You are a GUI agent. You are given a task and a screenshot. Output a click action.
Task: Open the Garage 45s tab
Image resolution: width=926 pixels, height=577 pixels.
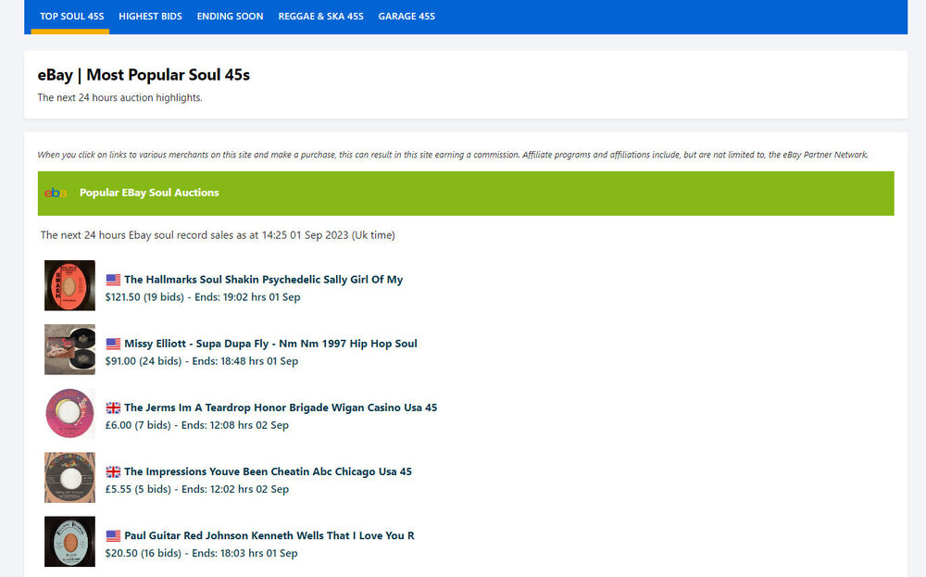[407, 17]
